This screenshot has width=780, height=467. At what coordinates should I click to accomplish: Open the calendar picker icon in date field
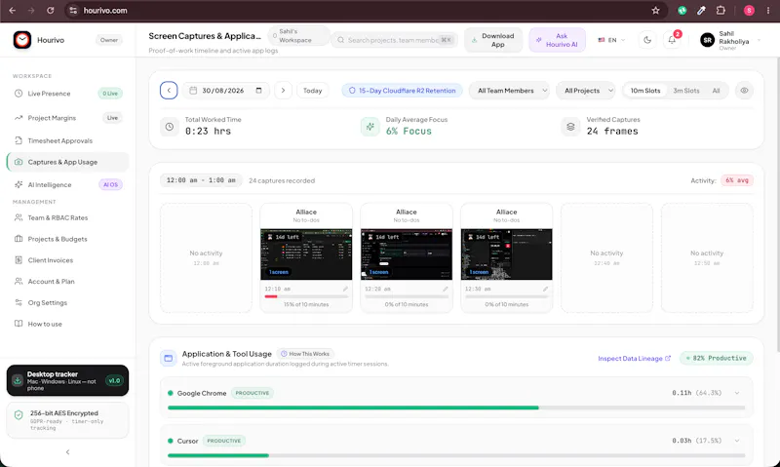coord(258,91)
